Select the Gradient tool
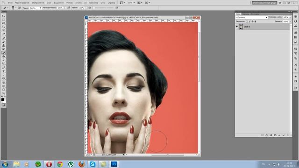Screen dimensions: 299x168 pos(4,56)
